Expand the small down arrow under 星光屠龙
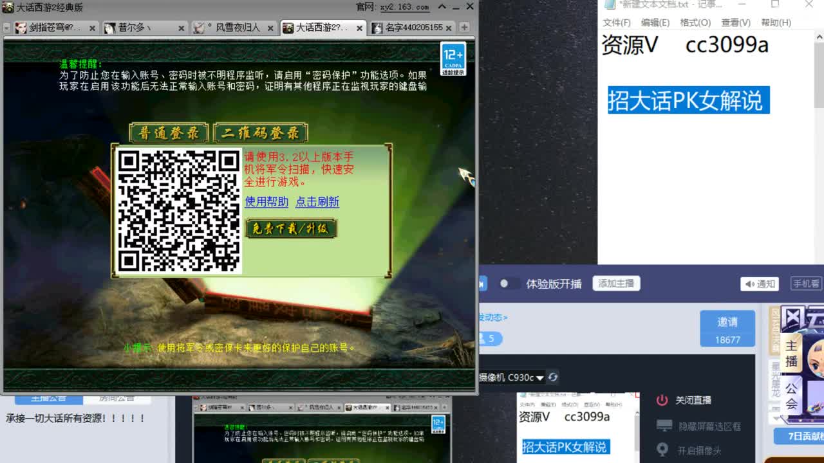824x463 pixels. 775,418
